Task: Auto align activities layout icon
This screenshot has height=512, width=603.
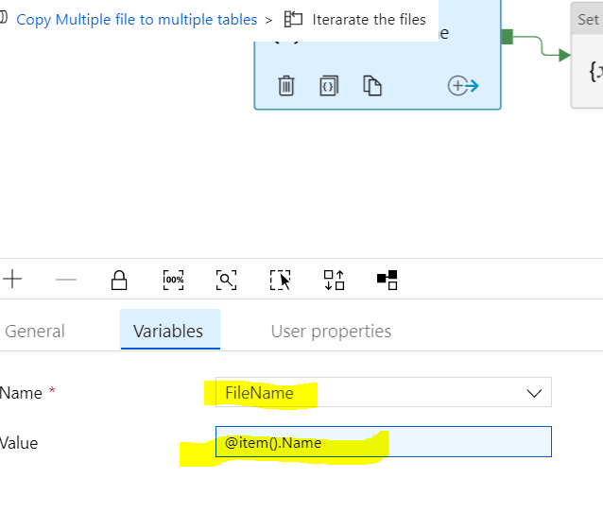Action: point(334,280)
